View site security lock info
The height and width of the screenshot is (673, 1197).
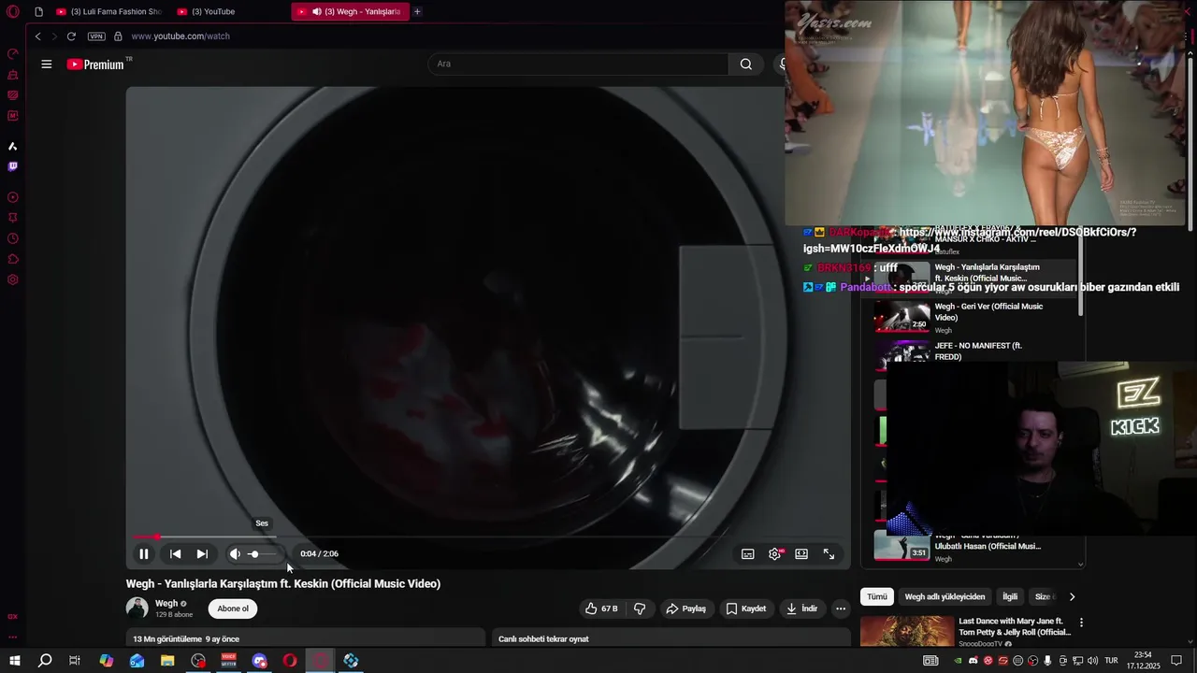point(118,36)
